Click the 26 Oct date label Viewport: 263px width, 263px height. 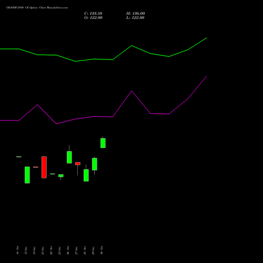[68, 250]
